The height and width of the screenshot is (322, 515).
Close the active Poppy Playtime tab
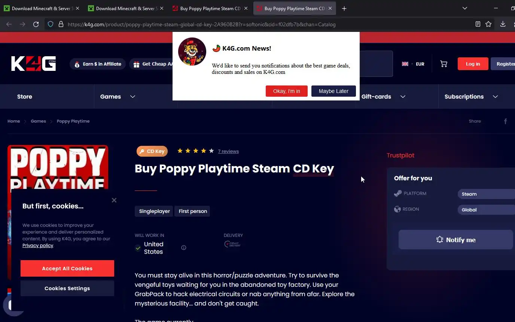point(330,8)
